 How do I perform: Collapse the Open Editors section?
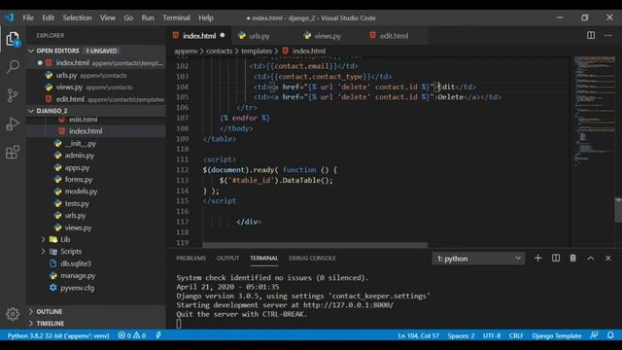tap(96, 51)
